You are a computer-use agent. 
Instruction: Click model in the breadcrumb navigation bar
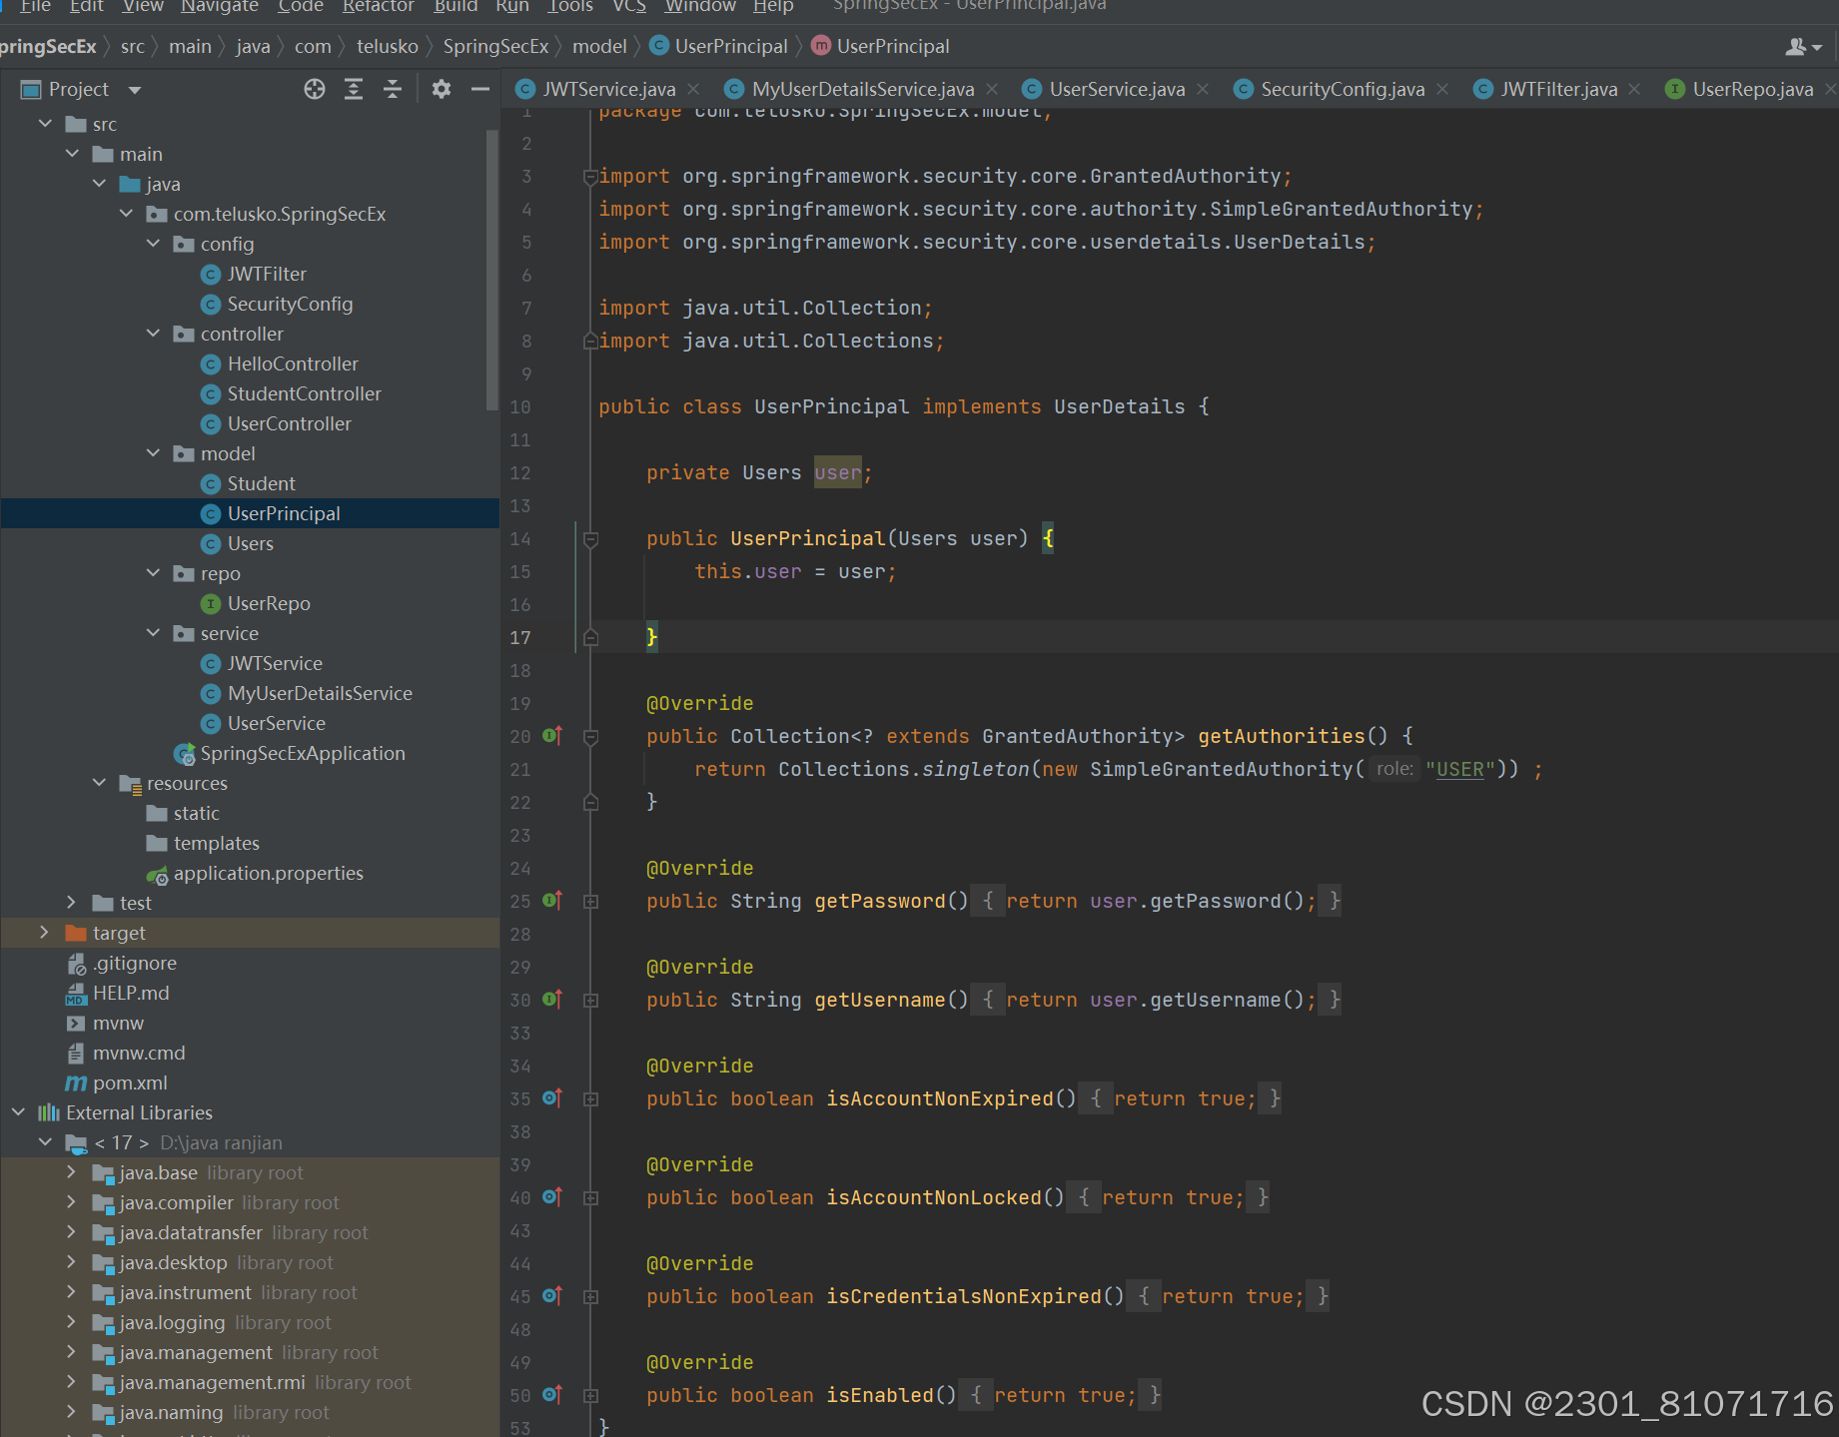[x=599, y=46]
